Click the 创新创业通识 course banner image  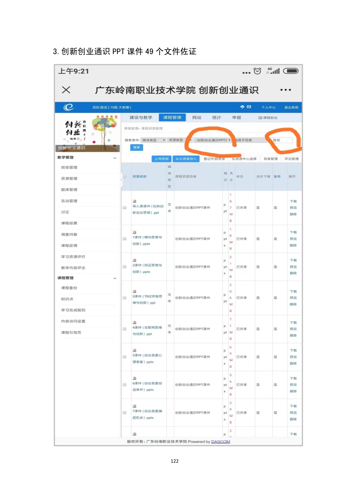coord(88,132)
